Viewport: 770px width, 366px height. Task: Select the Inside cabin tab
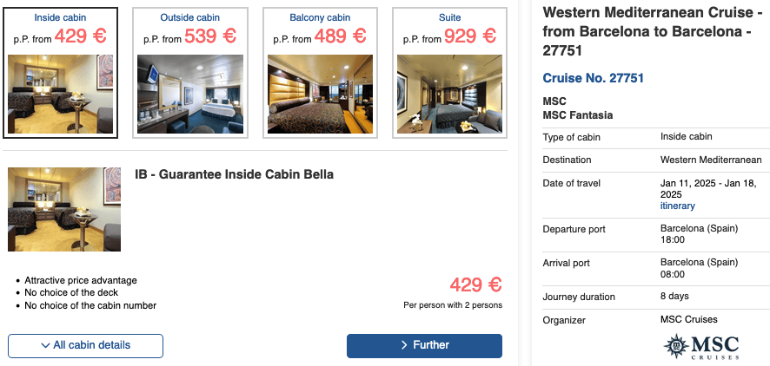pyautogui.click(x=60, y=17)
